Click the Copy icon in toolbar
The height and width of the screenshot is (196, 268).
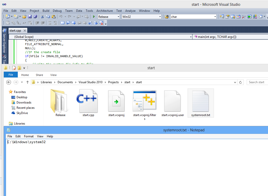coord(48,17)
